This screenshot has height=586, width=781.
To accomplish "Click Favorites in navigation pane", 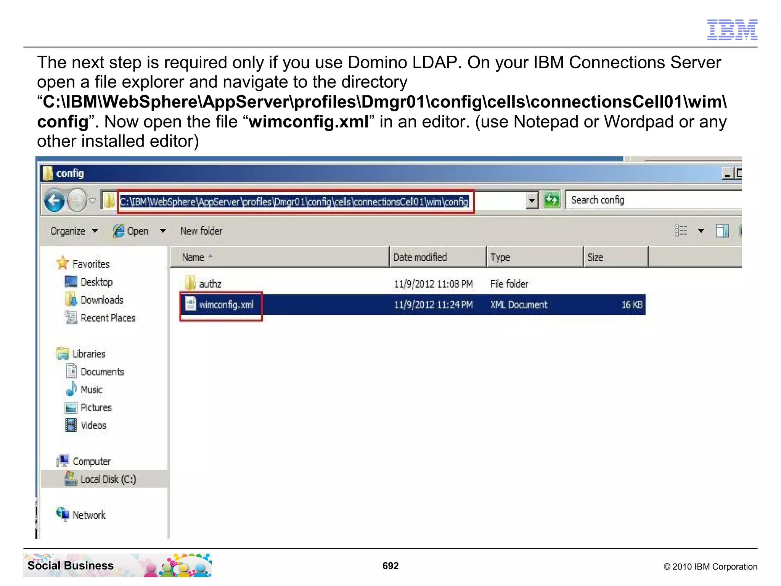I will (x=83, y=264).
